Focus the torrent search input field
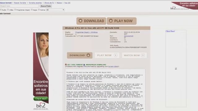The width and height of the screenshot is (198, 111). click(x=19, y=6)
